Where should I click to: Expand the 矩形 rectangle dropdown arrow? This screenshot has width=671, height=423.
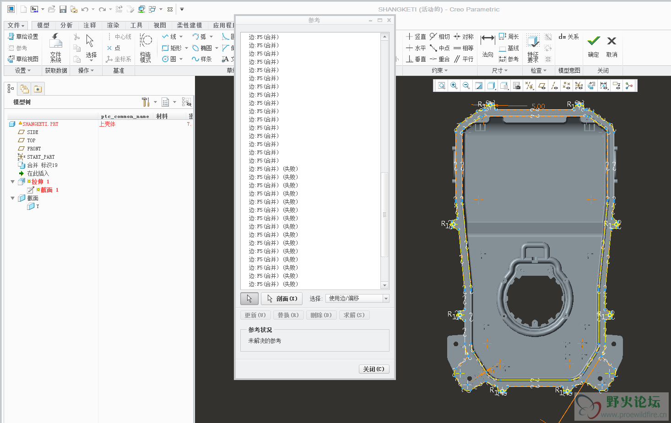pos(187,48)
